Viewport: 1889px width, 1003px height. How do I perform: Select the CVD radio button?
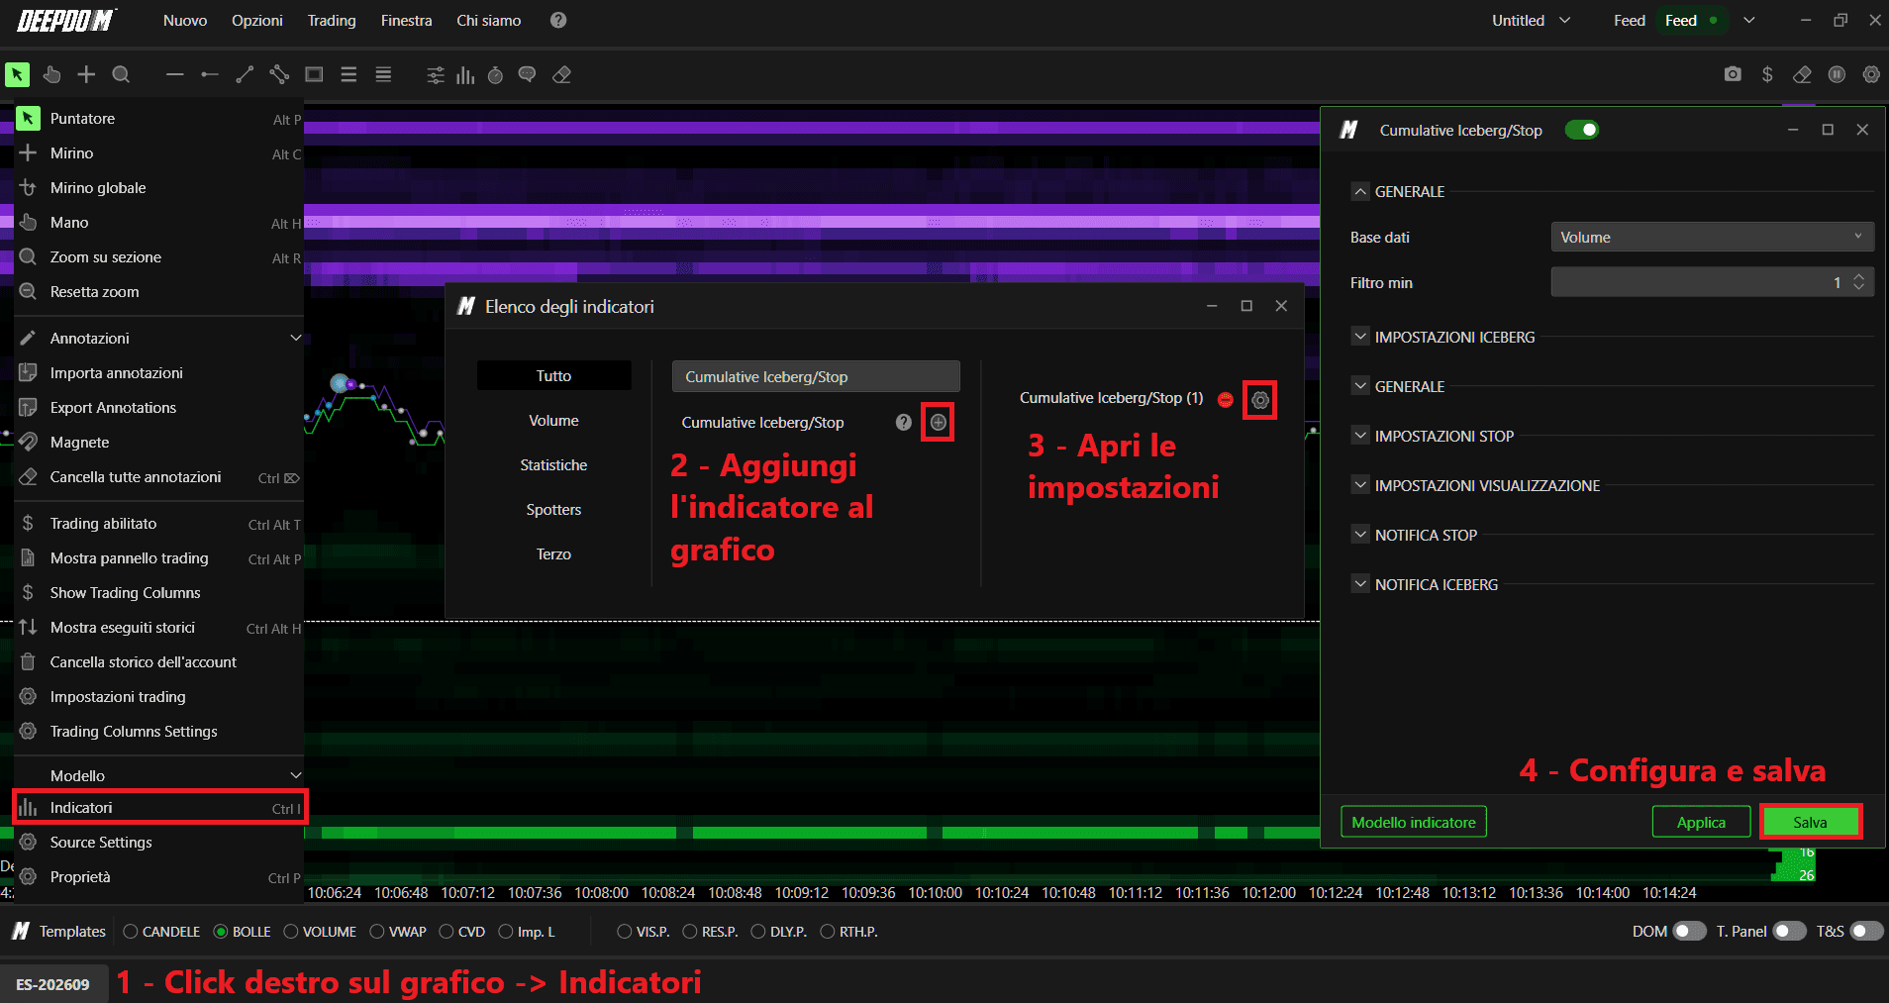click(x=447, y=932)
